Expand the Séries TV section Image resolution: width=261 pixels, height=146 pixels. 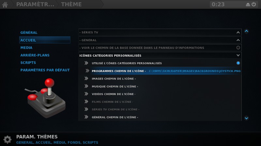[x=238, y=32]
